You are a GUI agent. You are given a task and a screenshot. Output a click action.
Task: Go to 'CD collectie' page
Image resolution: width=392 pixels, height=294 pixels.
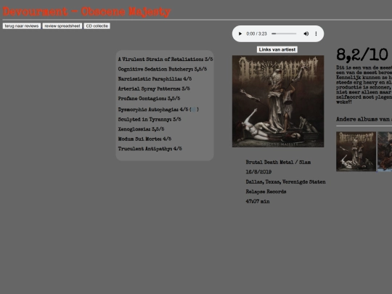(97, 26)
